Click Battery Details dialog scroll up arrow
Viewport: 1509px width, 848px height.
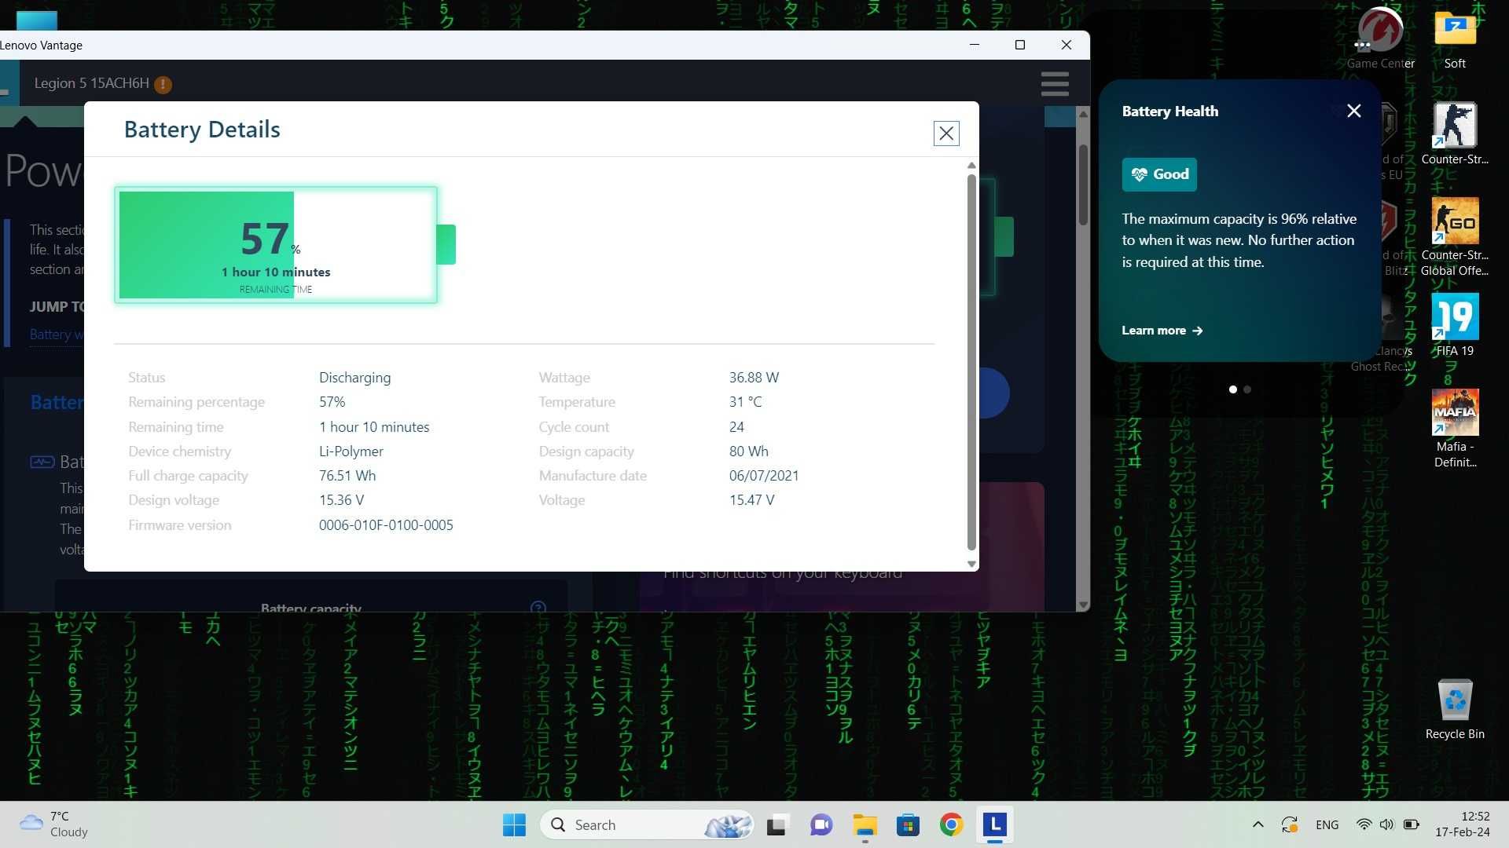pyautogui.click(x=971, y=165)
